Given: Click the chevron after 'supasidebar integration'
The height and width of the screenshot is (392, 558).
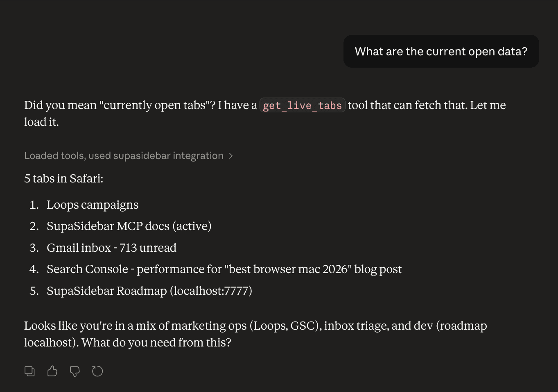Looking at the screenshot, I should (230, 156).
